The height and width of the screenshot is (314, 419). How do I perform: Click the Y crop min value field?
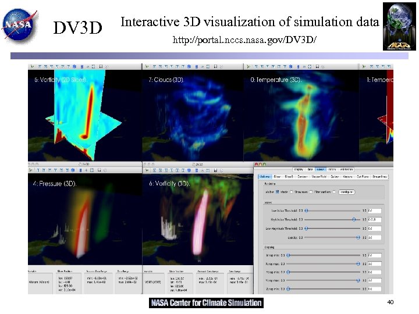click(x=374, y=272)
